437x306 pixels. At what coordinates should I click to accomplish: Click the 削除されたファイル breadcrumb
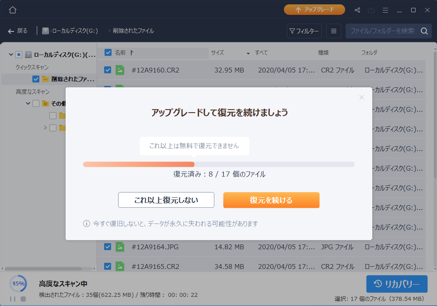pos(133,31)
